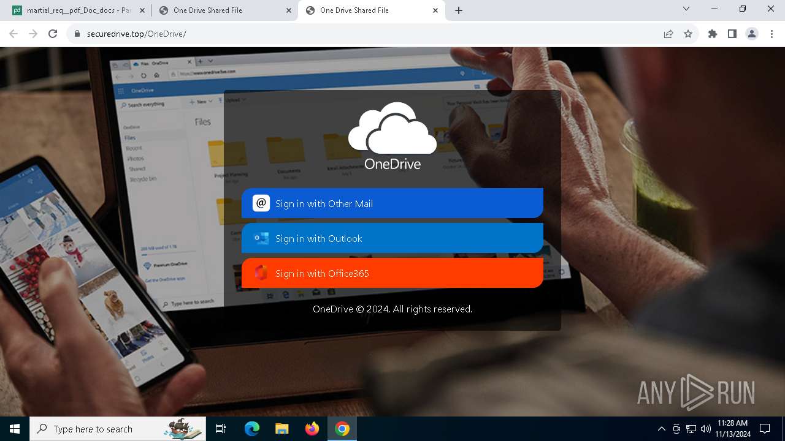
Task: Show hidden system tray icons
Action: coord(661,429)
